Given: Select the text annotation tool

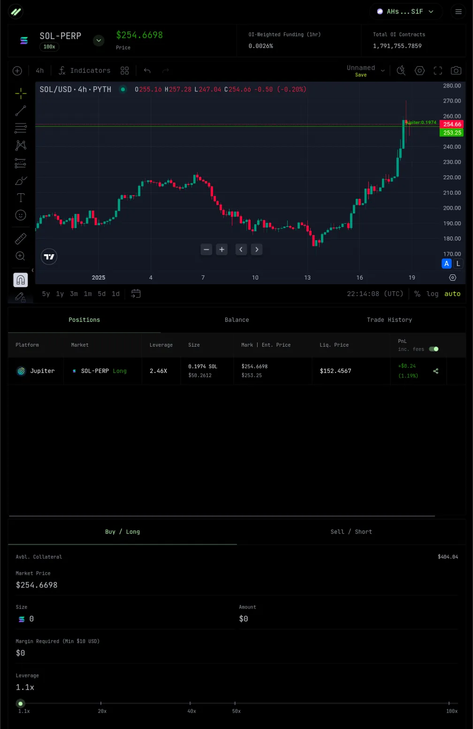Looking at the screenshot, I should pyautogui.click(x=21, y=197).
